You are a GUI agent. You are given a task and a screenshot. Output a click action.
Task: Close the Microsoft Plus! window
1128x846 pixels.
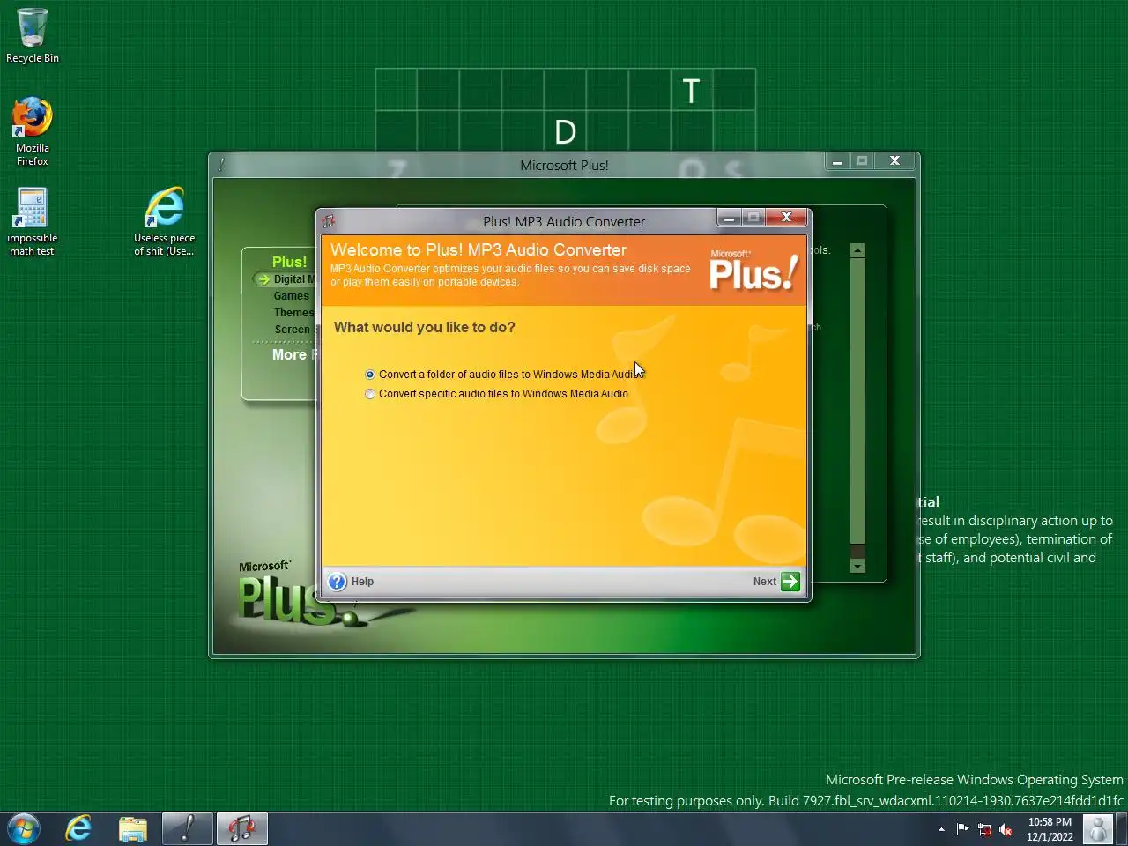[x=894, y=161]
